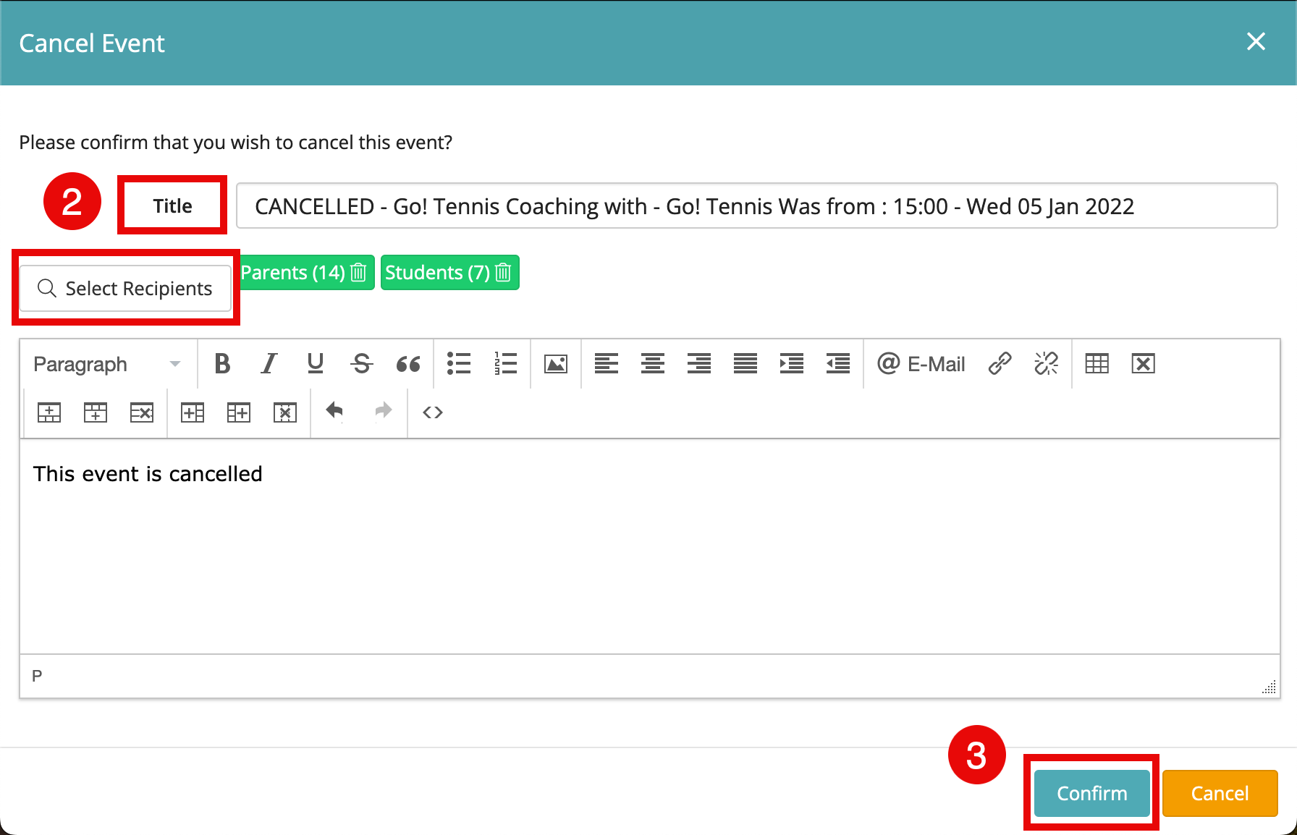Undo the last edit
This screenshot has height=835, width=1297.
pyautogui.click(x=334, y=412)
